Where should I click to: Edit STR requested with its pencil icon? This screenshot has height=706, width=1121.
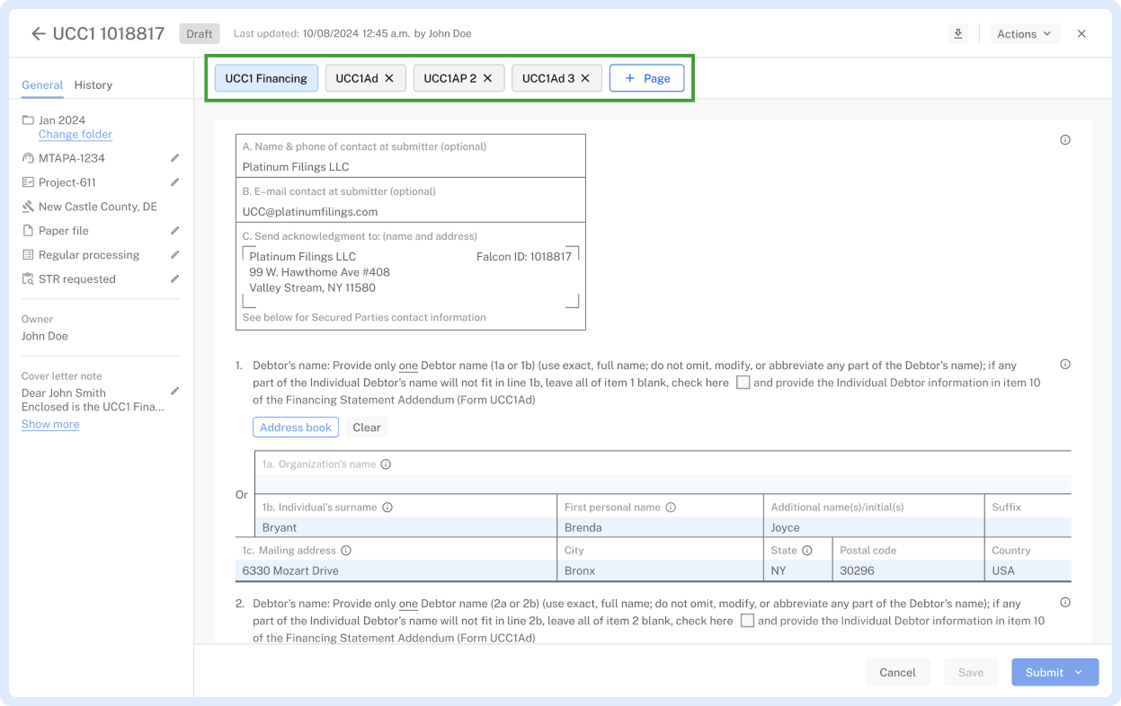coord(174,279)
